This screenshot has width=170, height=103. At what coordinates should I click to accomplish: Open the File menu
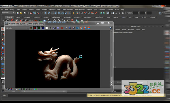pos(2,10)
